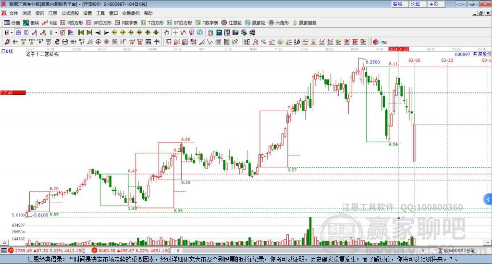This screenshot has width=492, height=264.
Task: Open the 9P四方形 tool
Action: 99,23
